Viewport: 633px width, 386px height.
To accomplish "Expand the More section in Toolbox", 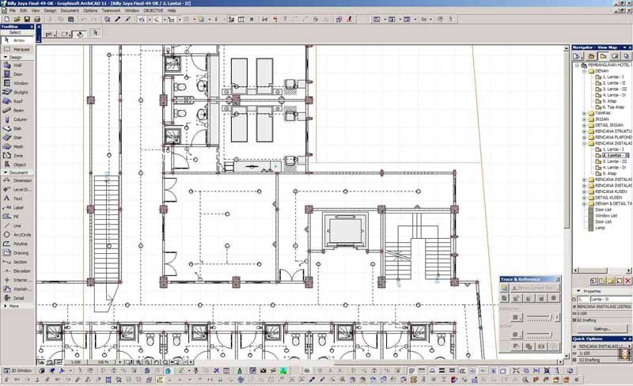I will pos(6,306).
